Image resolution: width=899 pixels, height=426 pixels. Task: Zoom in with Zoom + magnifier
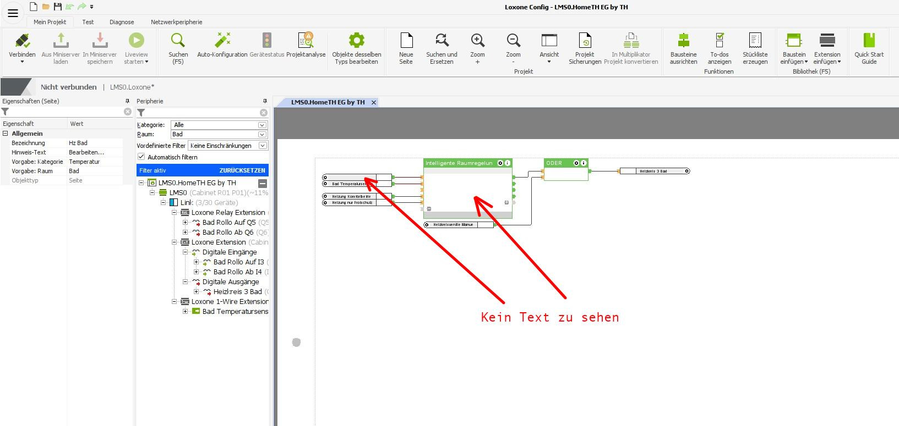click(x=477, y=40)
